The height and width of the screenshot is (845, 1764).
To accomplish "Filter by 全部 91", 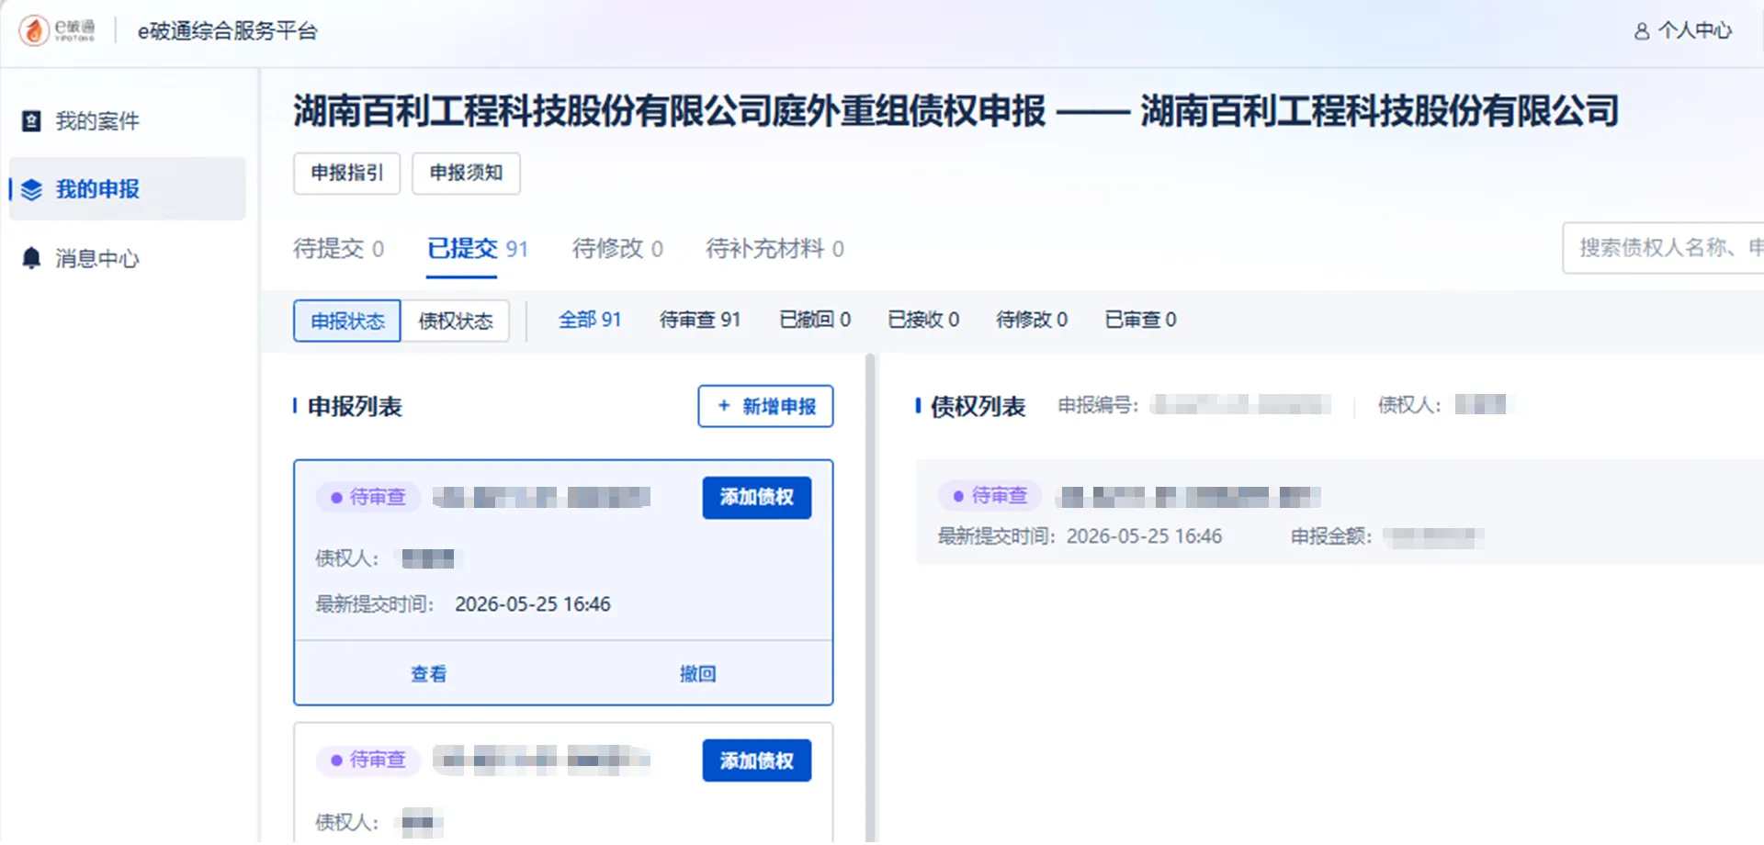I will tap(590, 320).
